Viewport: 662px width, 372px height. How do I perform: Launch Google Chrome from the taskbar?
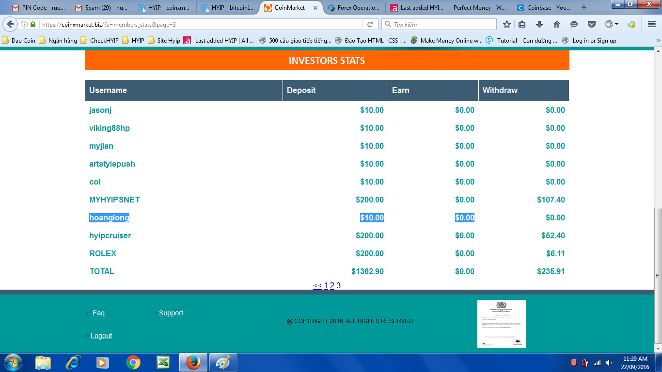click(133, 362)
